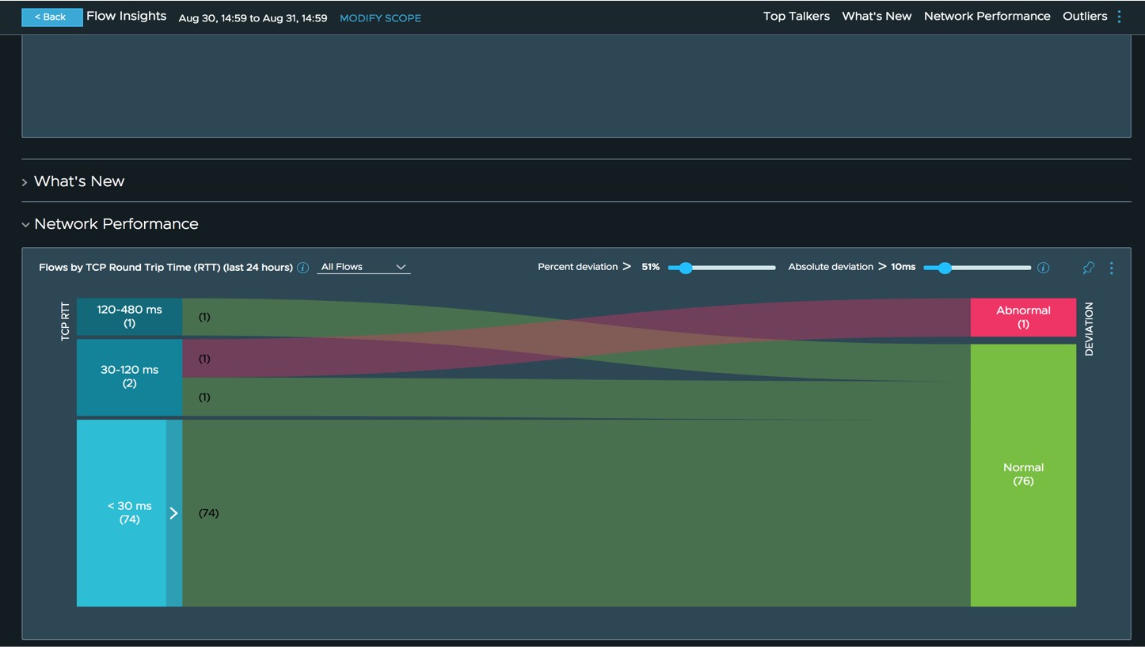Open the MODIFY SCOPE link
1145x647 pixels.
point(380,18)
